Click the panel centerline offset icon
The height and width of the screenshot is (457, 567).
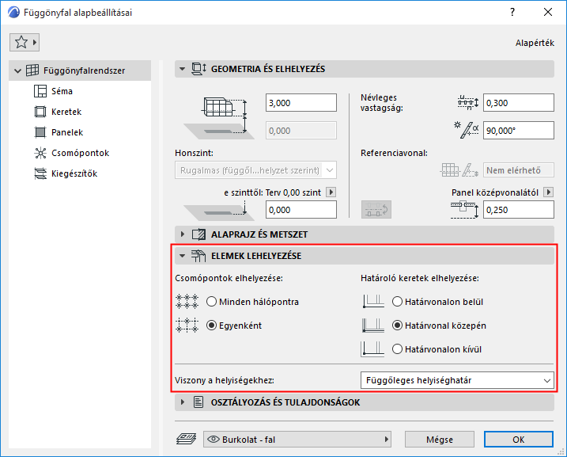465,210
